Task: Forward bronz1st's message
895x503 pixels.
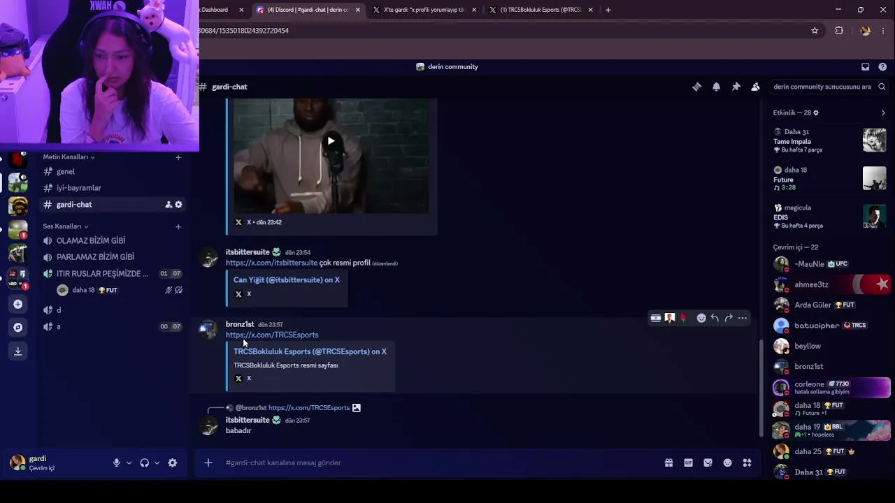Action: coord(729,318)
